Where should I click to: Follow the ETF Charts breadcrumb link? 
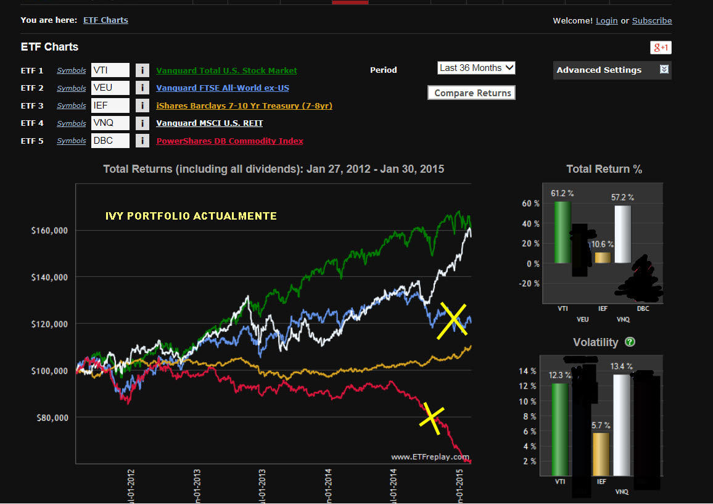click(x=105, y=20)
